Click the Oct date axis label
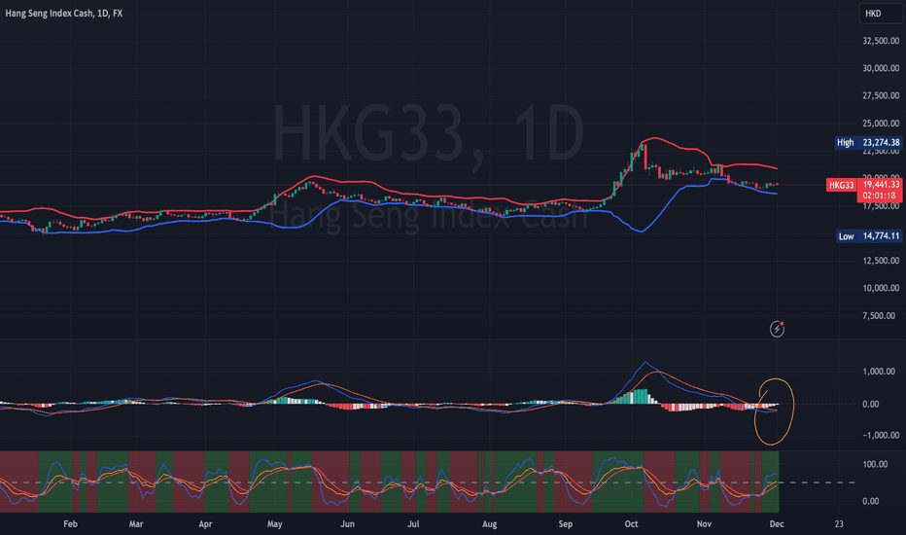This screenshot has width=906, height=535. pyautogui.click(x=631, y=524)
